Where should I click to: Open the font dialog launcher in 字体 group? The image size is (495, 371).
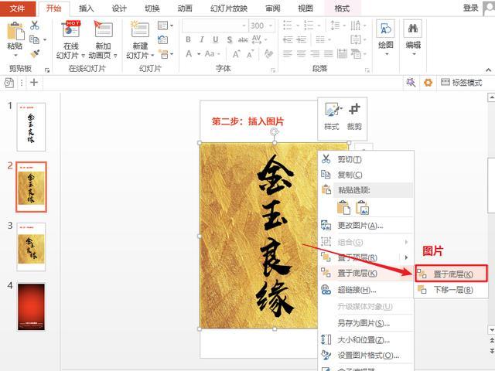coord(273,70)
